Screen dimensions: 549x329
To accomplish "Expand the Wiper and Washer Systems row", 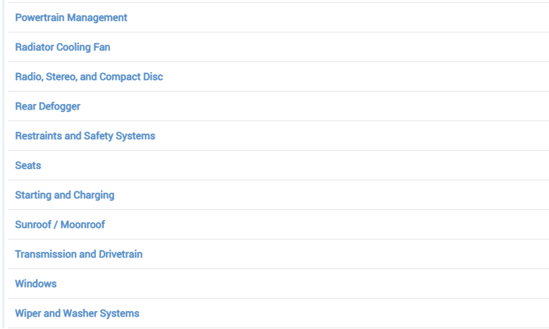I will coord(325,313).
